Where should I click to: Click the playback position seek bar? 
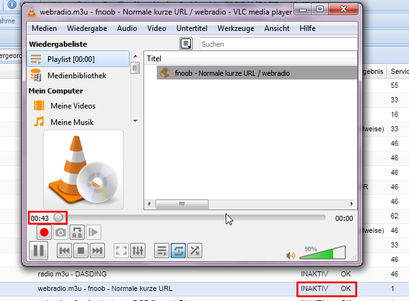coord(190,218)
